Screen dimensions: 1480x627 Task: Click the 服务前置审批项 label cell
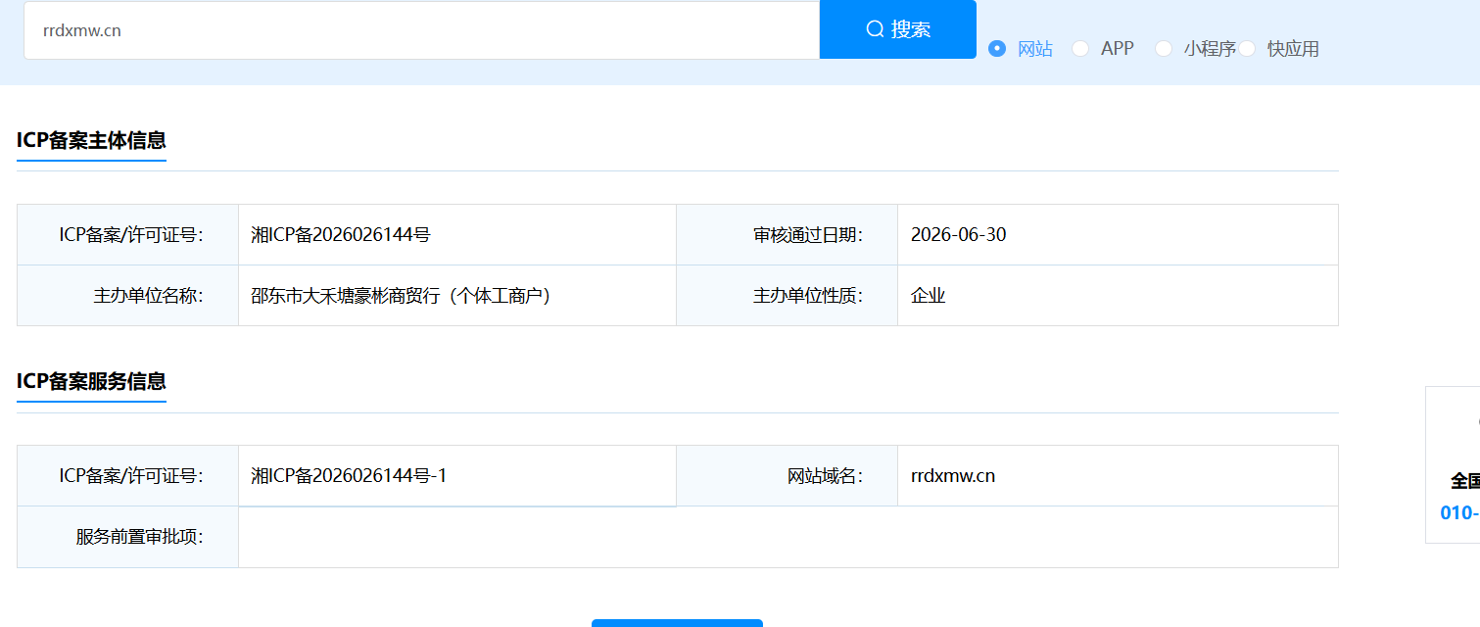(x=127, y=537)
